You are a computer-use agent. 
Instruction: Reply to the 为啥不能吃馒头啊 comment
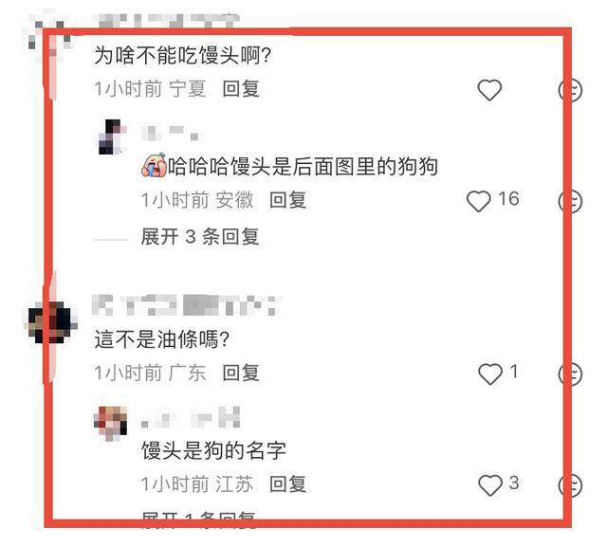(241, 88)
